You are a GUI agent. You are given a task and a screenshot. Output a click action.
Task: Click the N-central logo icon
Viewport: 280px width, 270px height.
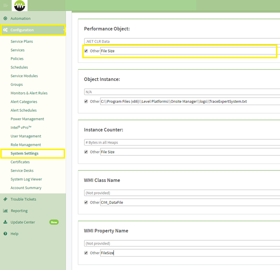tap(20, 5)
